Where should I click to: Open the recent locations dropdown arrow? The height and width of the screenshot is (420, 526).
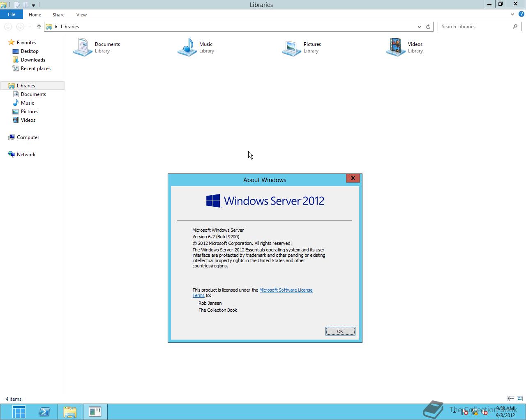(x=30, y=27)
